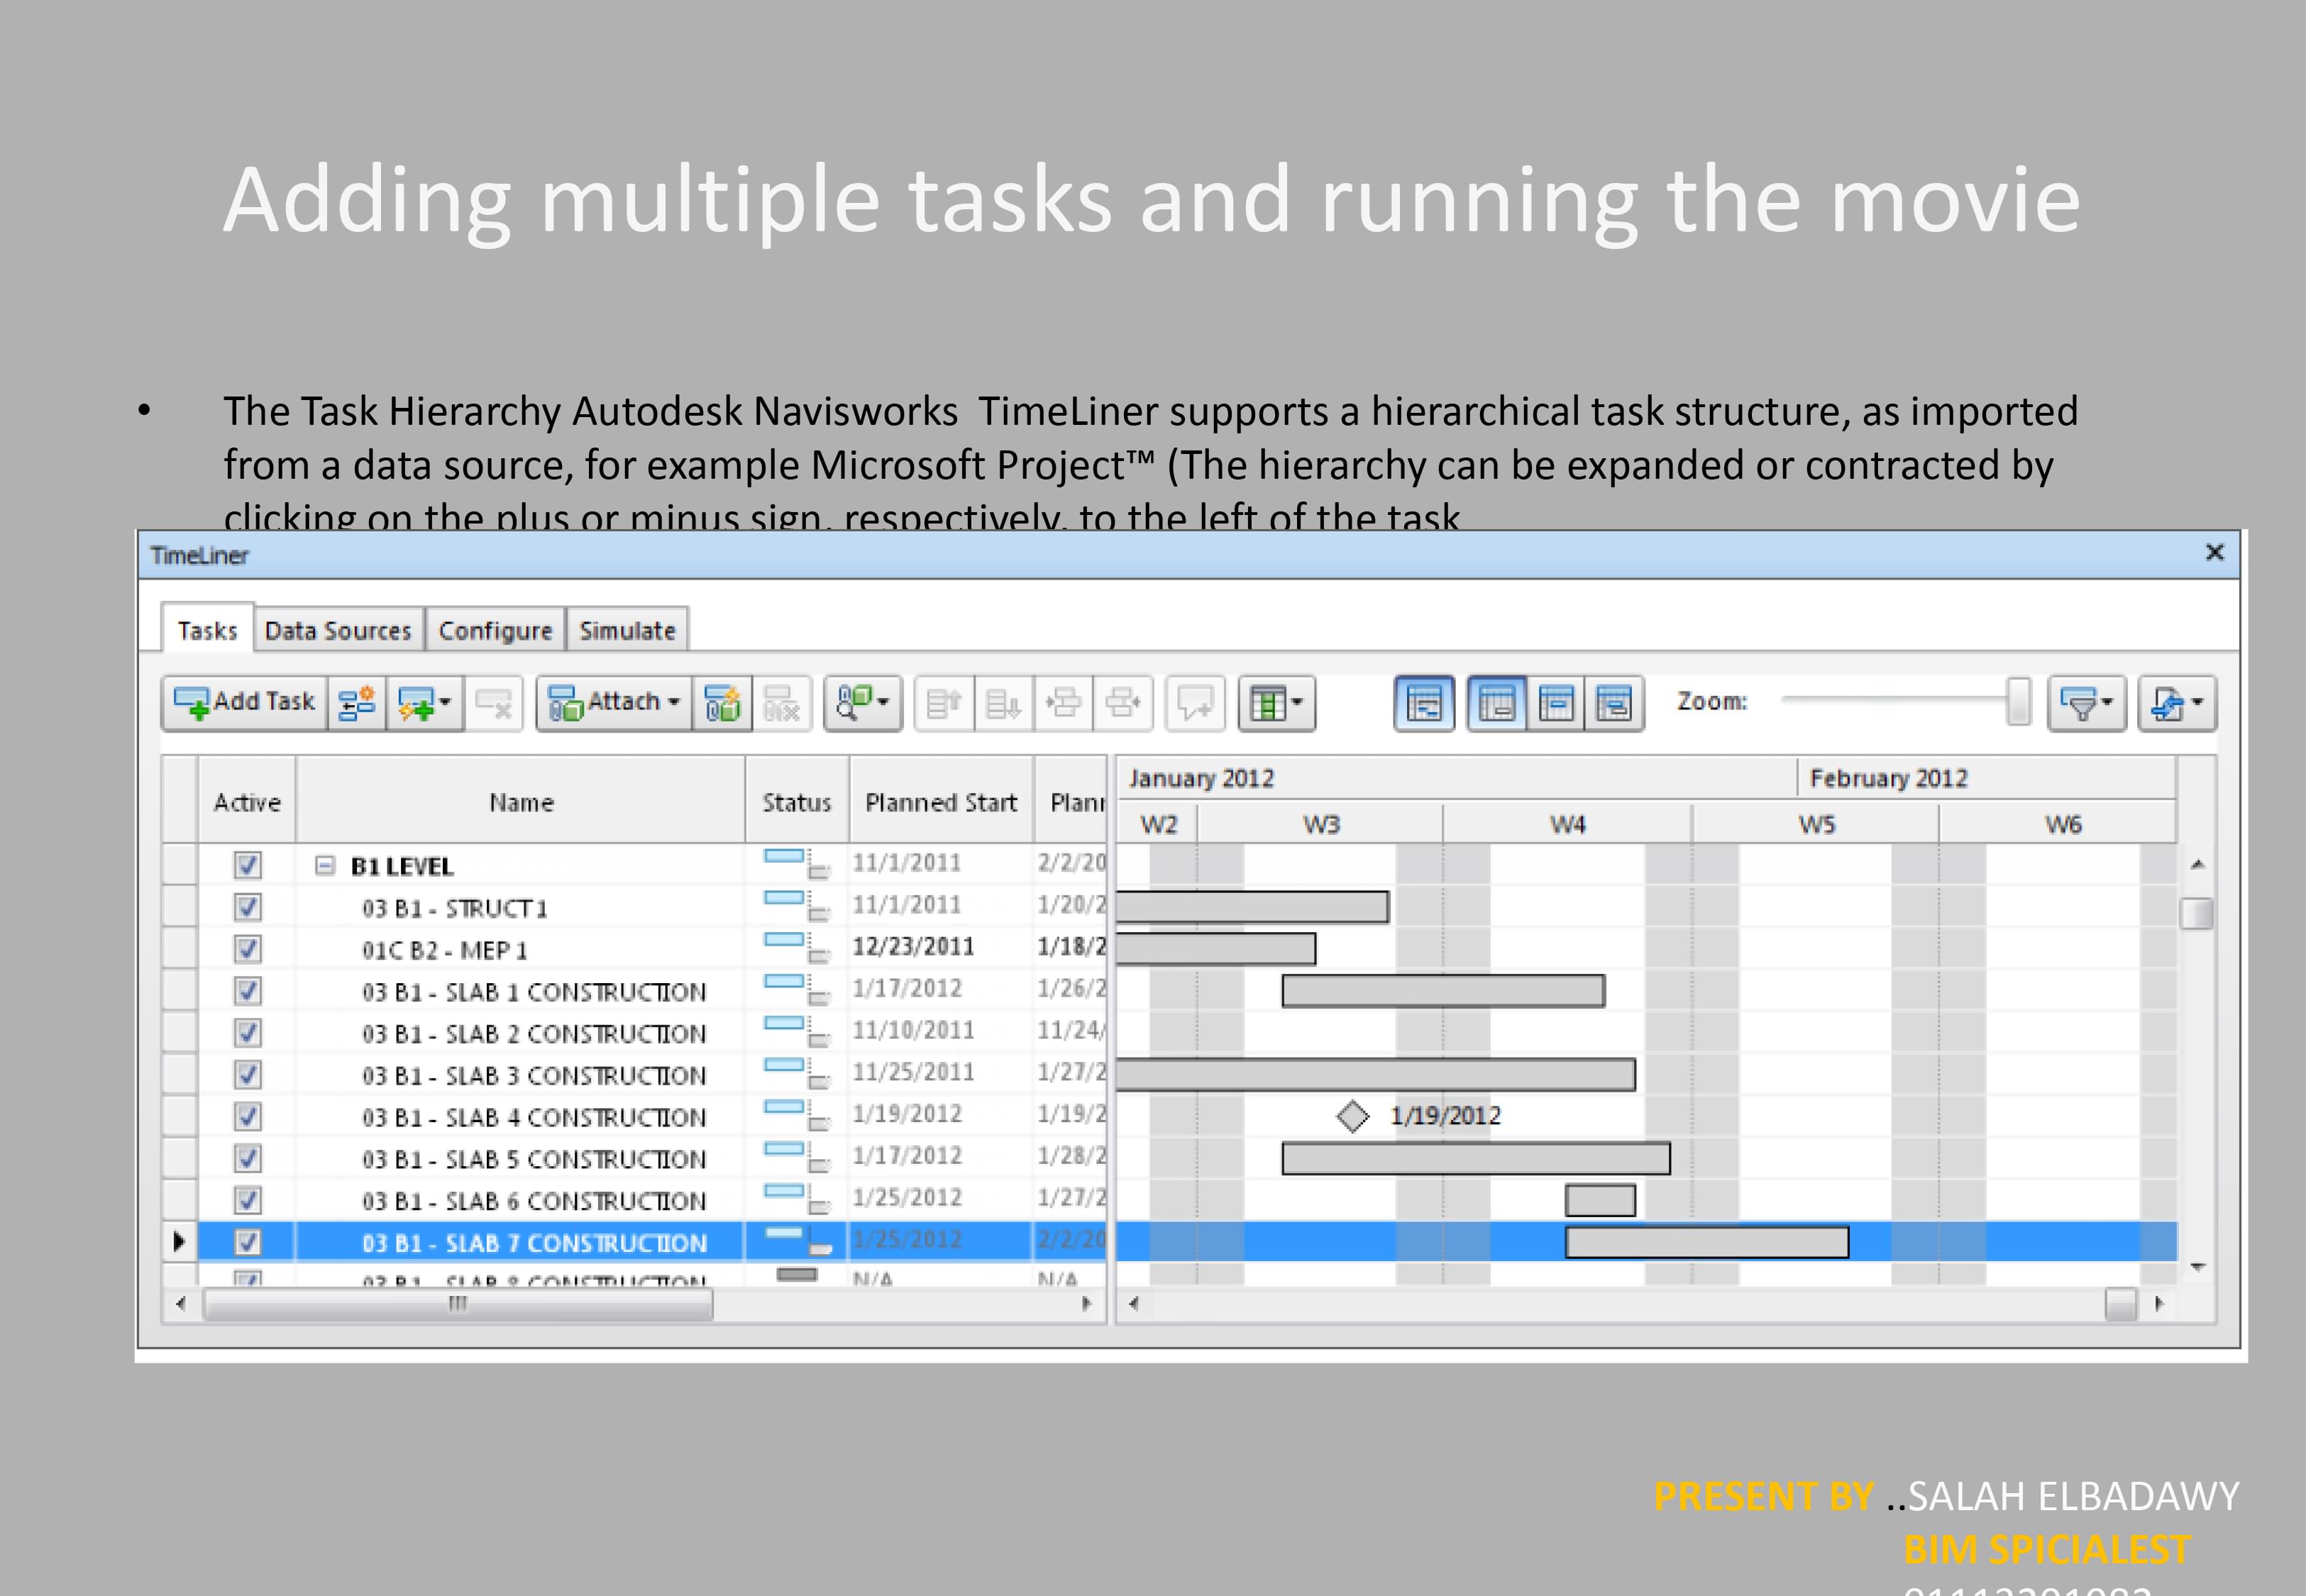Toggle Active checkbox for SLAB 4 CONSTRUCTION
2306x1596 pixels.
247,1116
